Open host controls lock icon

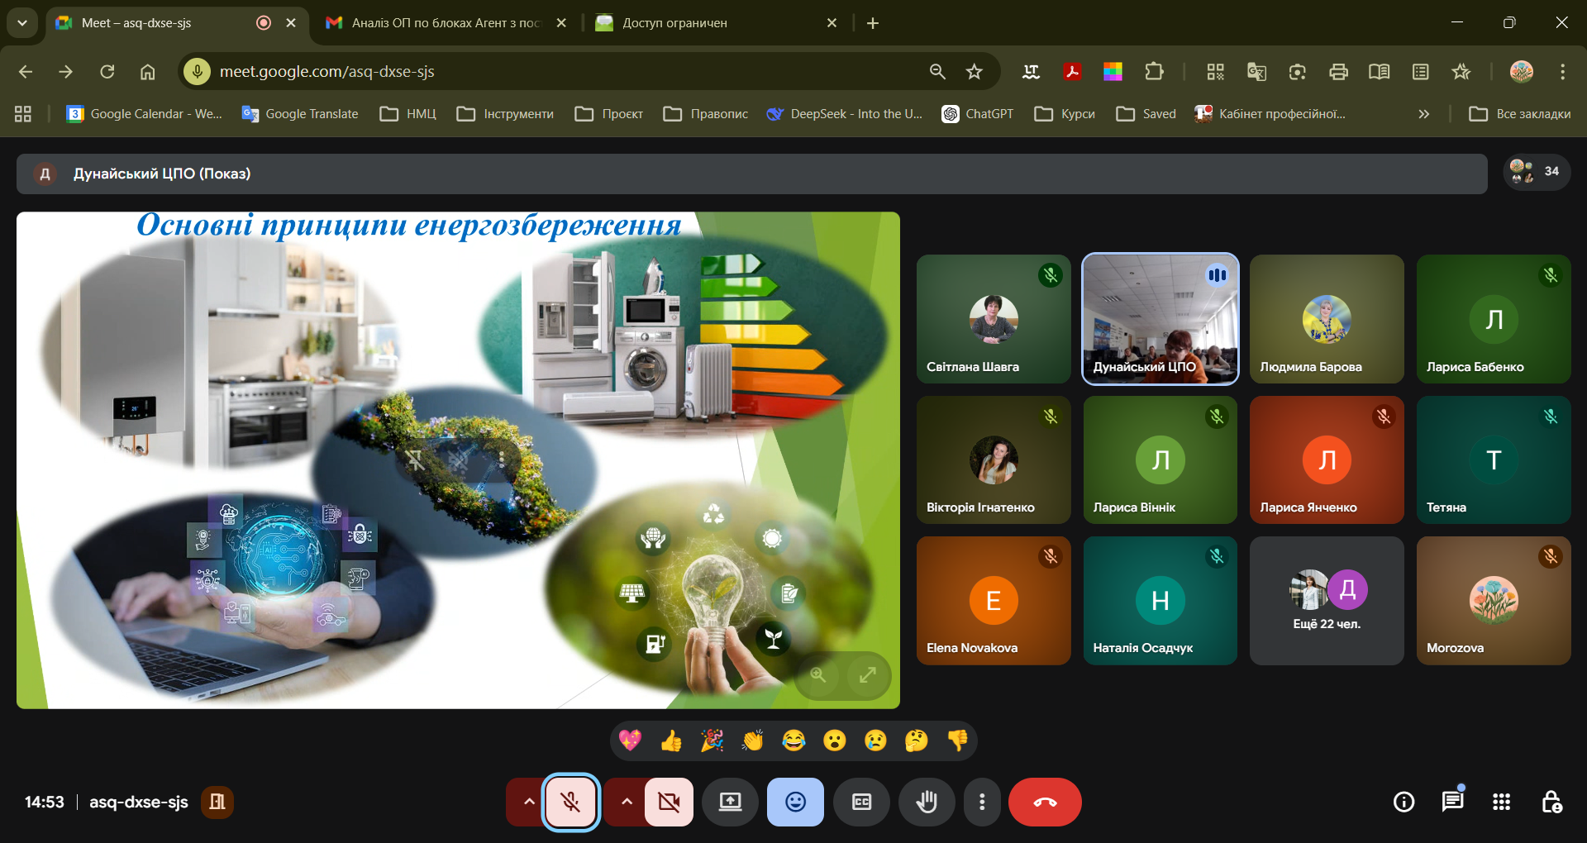click(1551, 802)
